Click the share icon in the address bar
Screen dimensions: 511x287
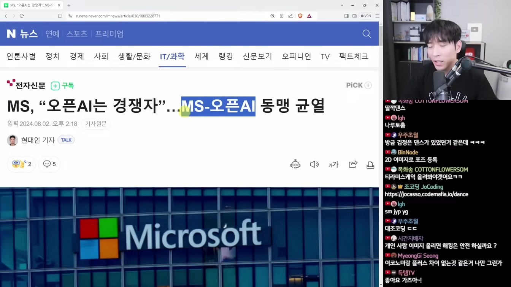(290, 16)
